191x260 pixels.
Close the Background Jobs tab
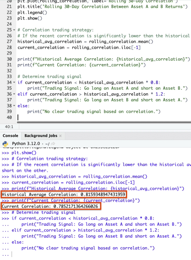pos(60,136)
